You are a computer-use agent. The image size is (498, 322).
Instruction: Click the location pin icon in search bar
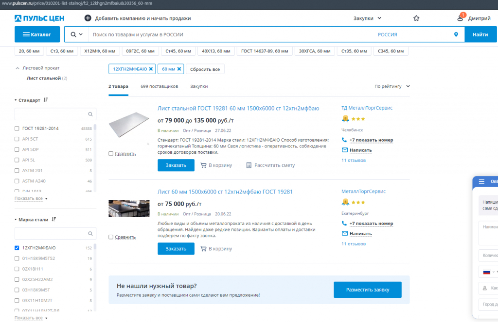coord(456,34)
